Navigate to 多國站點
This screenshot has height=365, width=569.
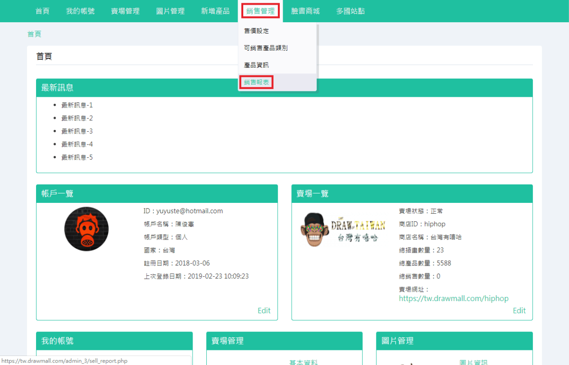point(350,10)
